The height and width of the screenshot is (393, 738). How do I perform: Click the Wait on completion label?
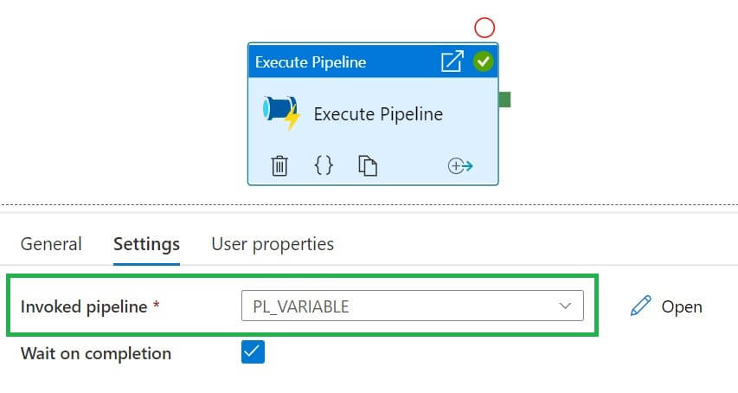pyautogui.click(x=96, y=353)
